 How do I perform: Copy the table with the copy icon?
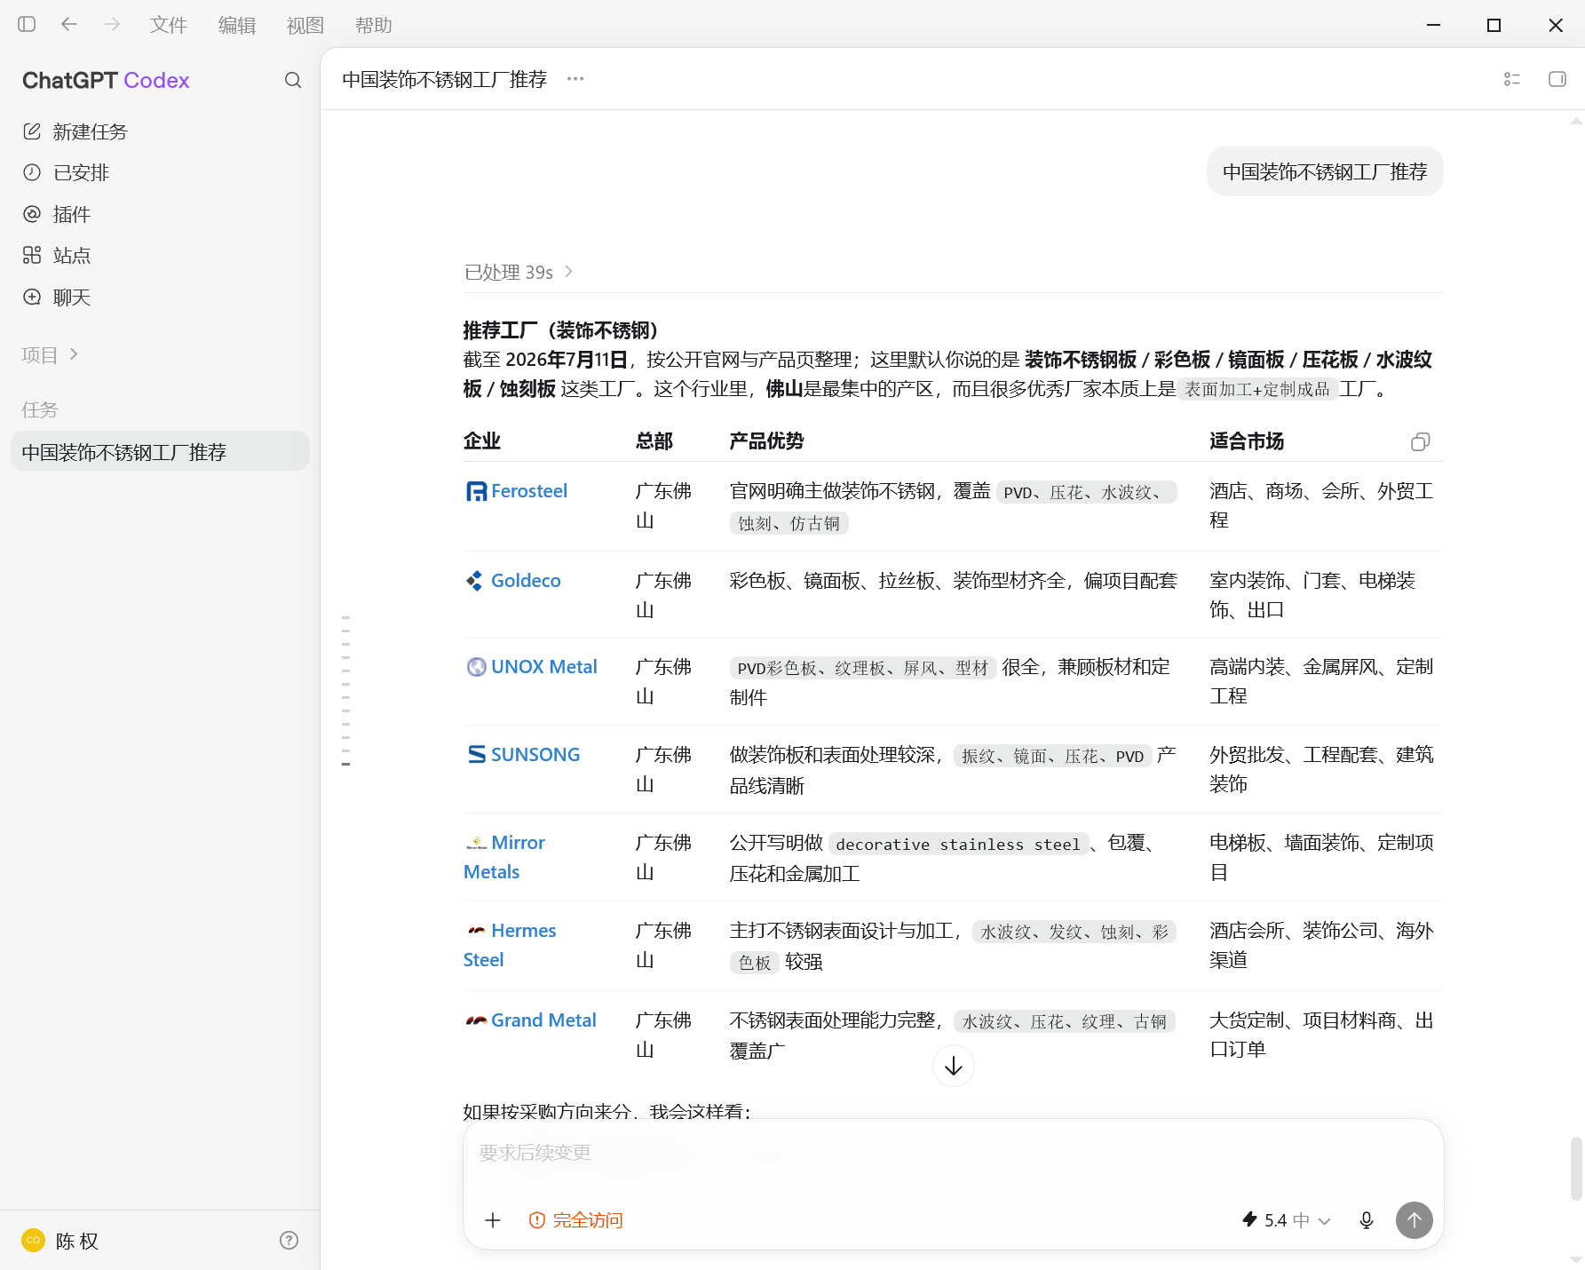(1421, 441)
